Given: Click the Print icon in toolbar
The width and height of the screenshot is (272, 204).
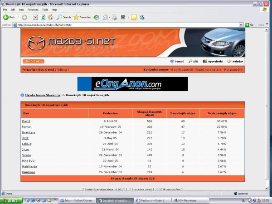Looking at the screenshot, I should [115, 17].
